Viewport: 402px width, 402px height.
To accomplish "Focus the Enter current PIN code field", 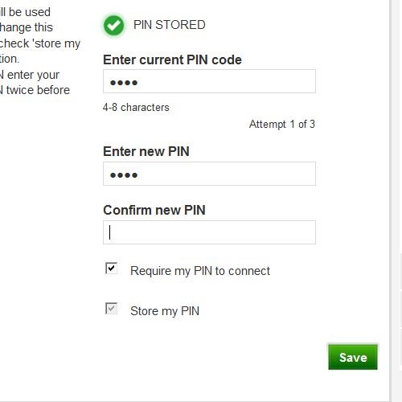I will coord(209,81).
